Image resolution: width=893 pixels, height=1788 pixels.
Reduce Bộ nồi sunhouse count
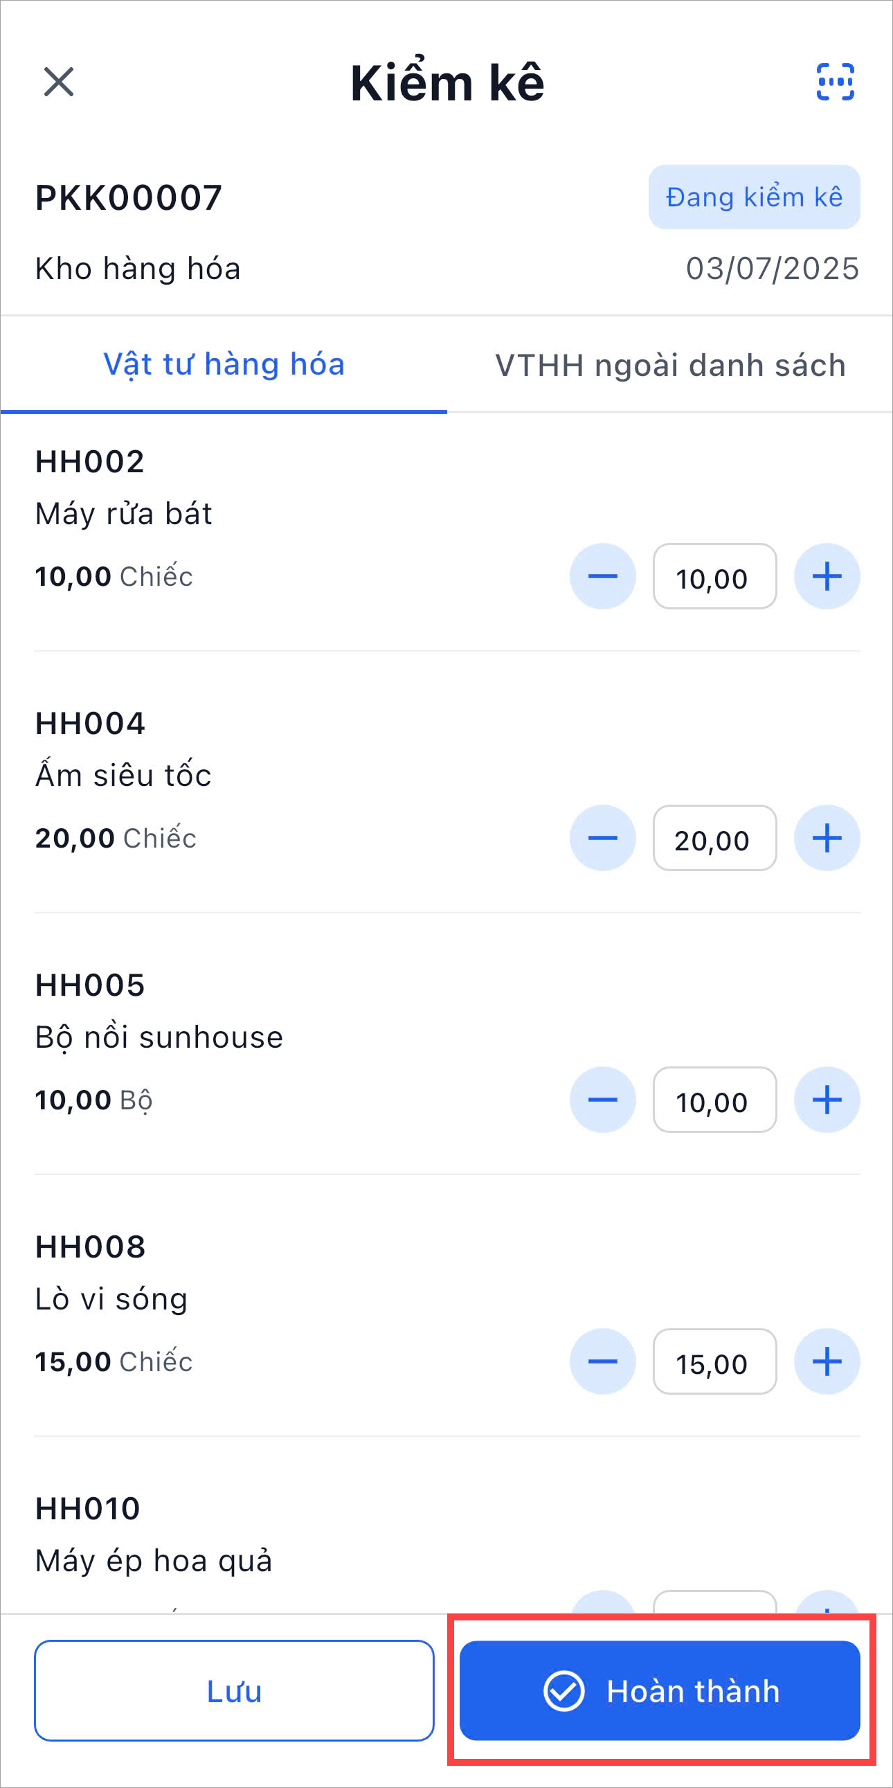(602, 1100)
